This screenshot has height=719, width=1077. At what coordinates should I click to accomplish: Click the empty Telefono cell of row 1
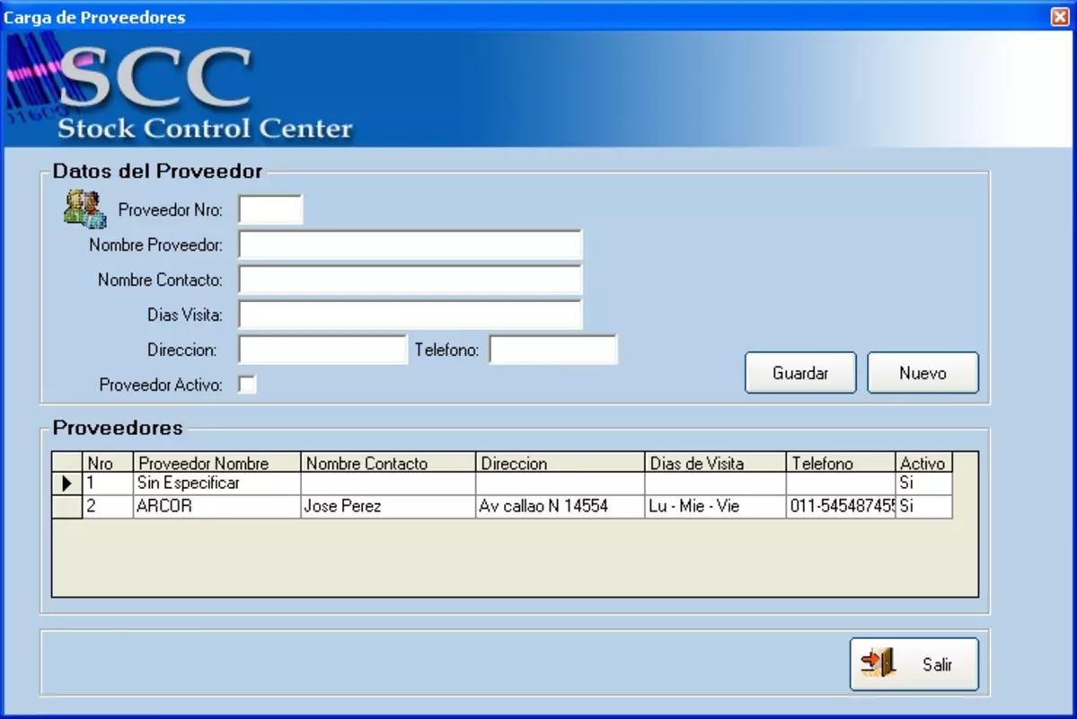841,484
